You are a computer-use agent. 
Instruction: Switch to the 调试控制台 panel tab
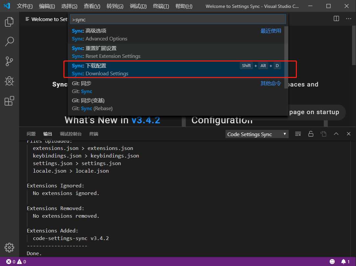click(71, 134)
